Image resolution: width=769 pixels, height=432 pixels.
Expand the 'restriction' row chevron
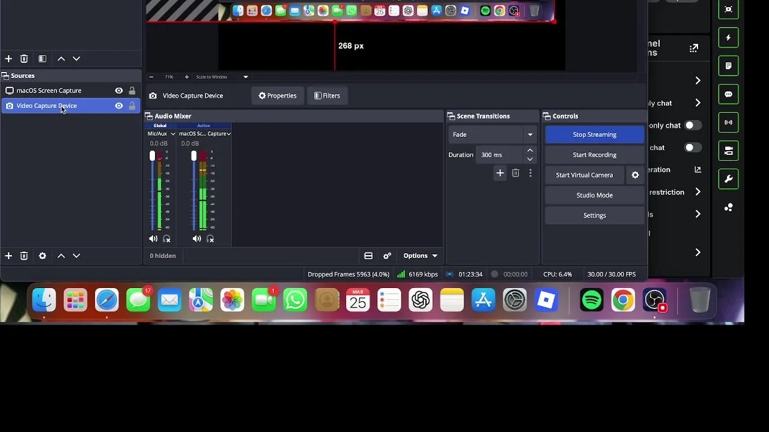click(x=698, y=192)
